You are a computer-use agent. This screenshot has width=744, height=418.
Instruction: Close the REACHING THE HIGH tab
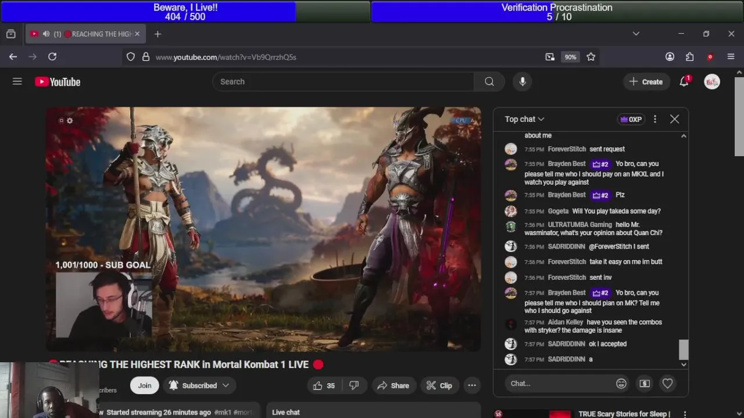point(137,34)
